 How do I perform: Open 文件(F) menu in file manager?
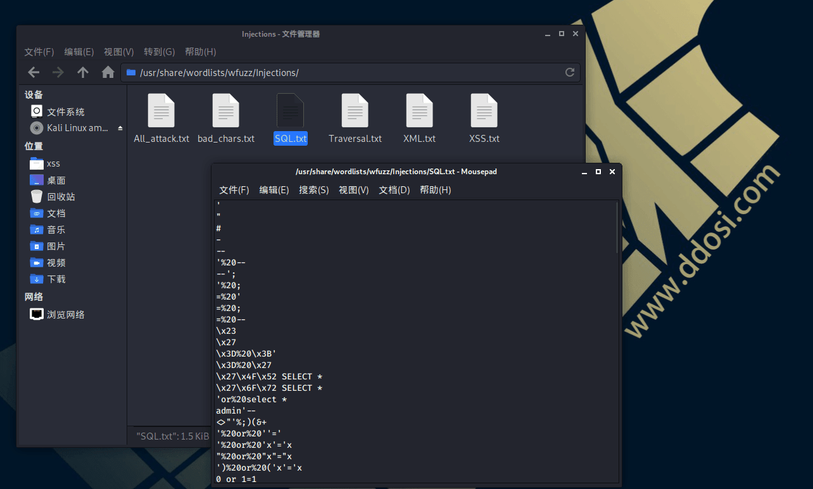coord(39,52)
